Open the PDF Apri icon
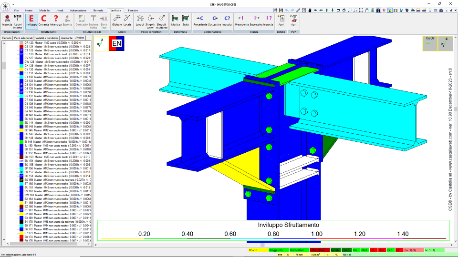458x257 pixels. pos(294,21)
